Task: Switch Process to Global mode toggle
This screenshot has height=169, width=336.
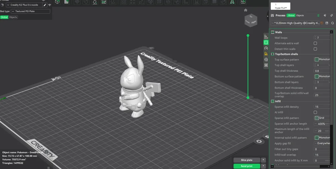Action: click(x=291, y=15)
